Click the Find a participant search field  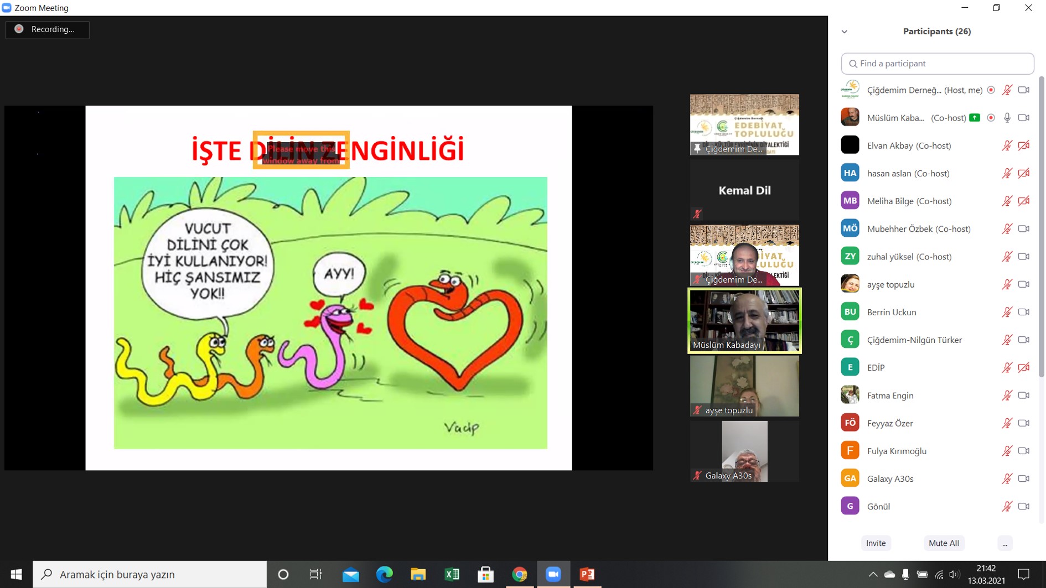coord(938,64)
